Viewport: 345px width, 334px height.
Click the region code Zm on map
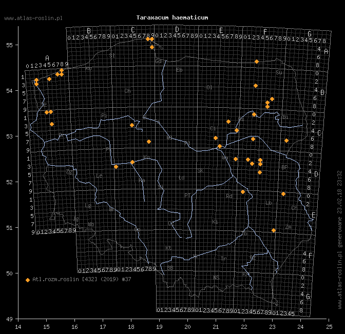coord(288,227)
